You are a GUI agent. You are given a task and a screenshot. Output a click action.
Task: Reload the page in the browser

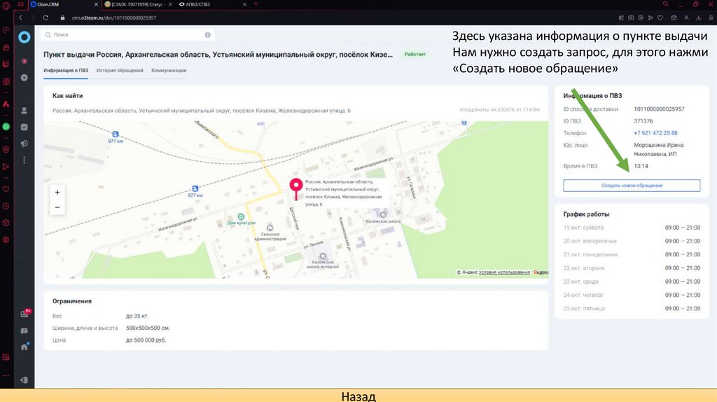[x=46, y=18]
